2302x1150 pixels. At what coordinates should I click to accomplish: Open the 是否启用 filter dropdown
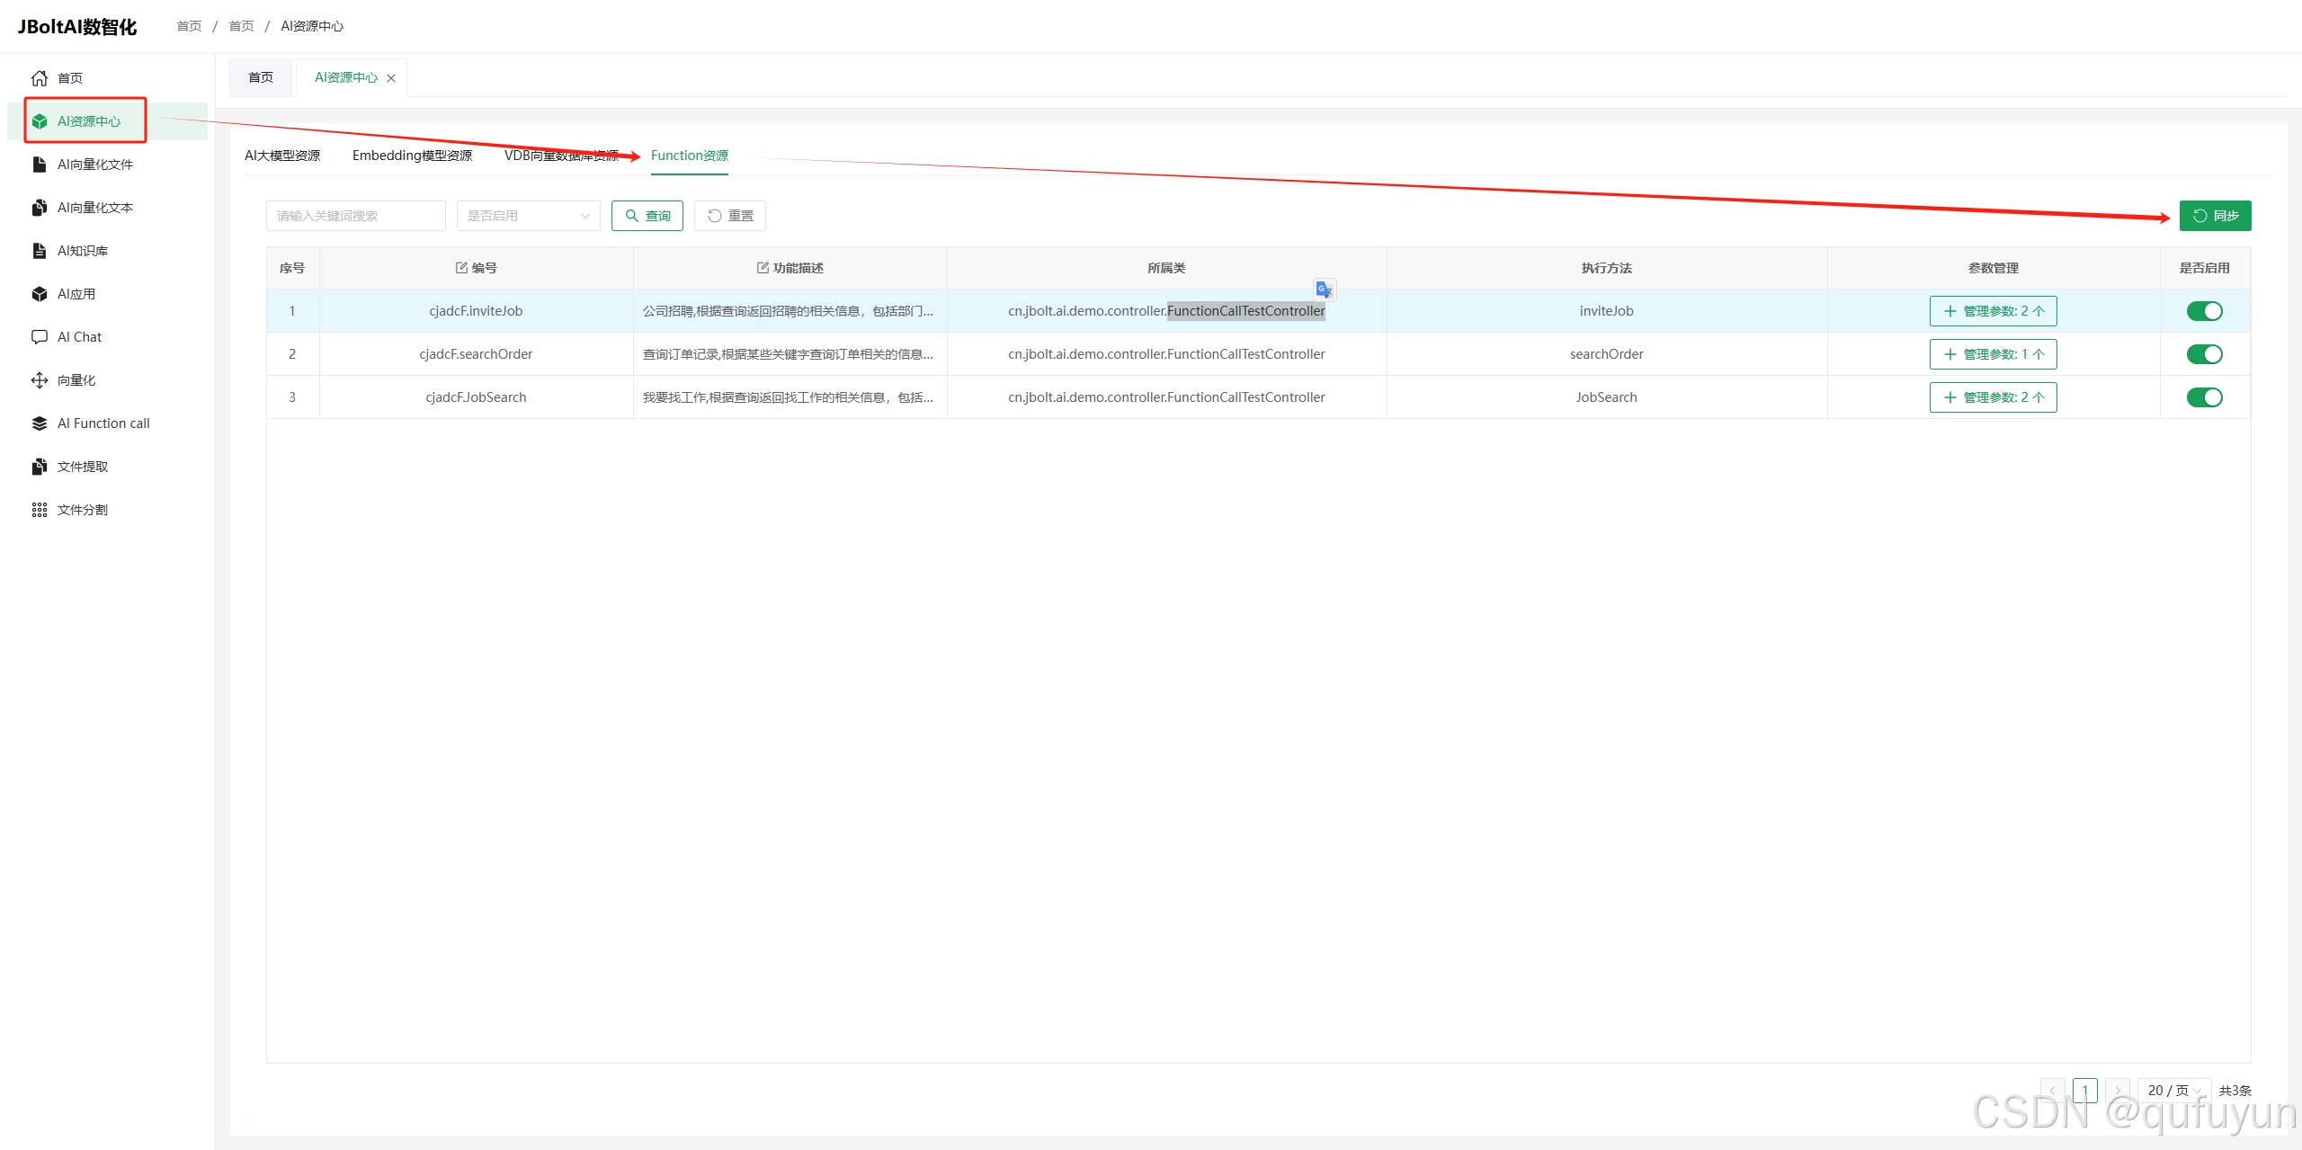528,216
